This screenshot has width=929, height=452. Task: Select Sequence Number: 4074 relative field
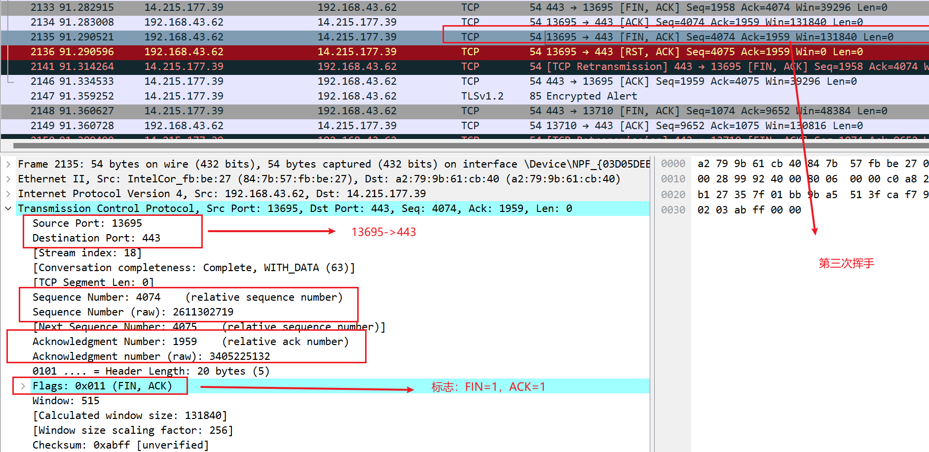(x=187, y=297)
